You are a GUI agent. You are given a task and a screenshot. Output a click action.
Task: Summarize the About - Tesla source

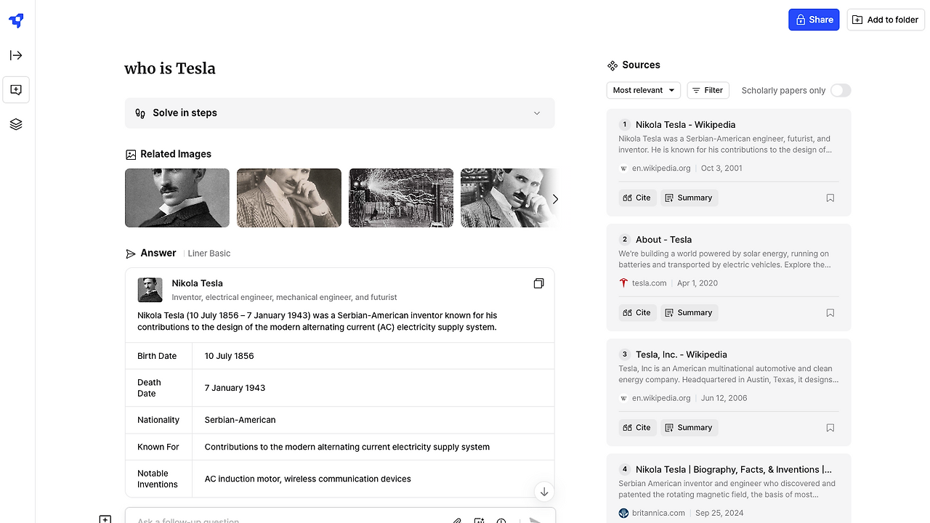689,312
